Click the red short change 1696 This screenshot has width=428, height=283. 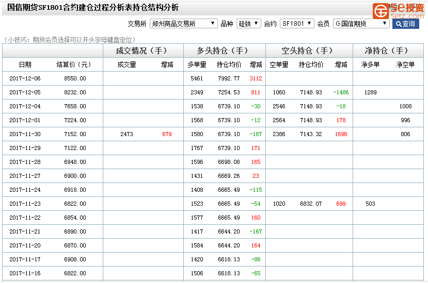[x=341, y=134]
